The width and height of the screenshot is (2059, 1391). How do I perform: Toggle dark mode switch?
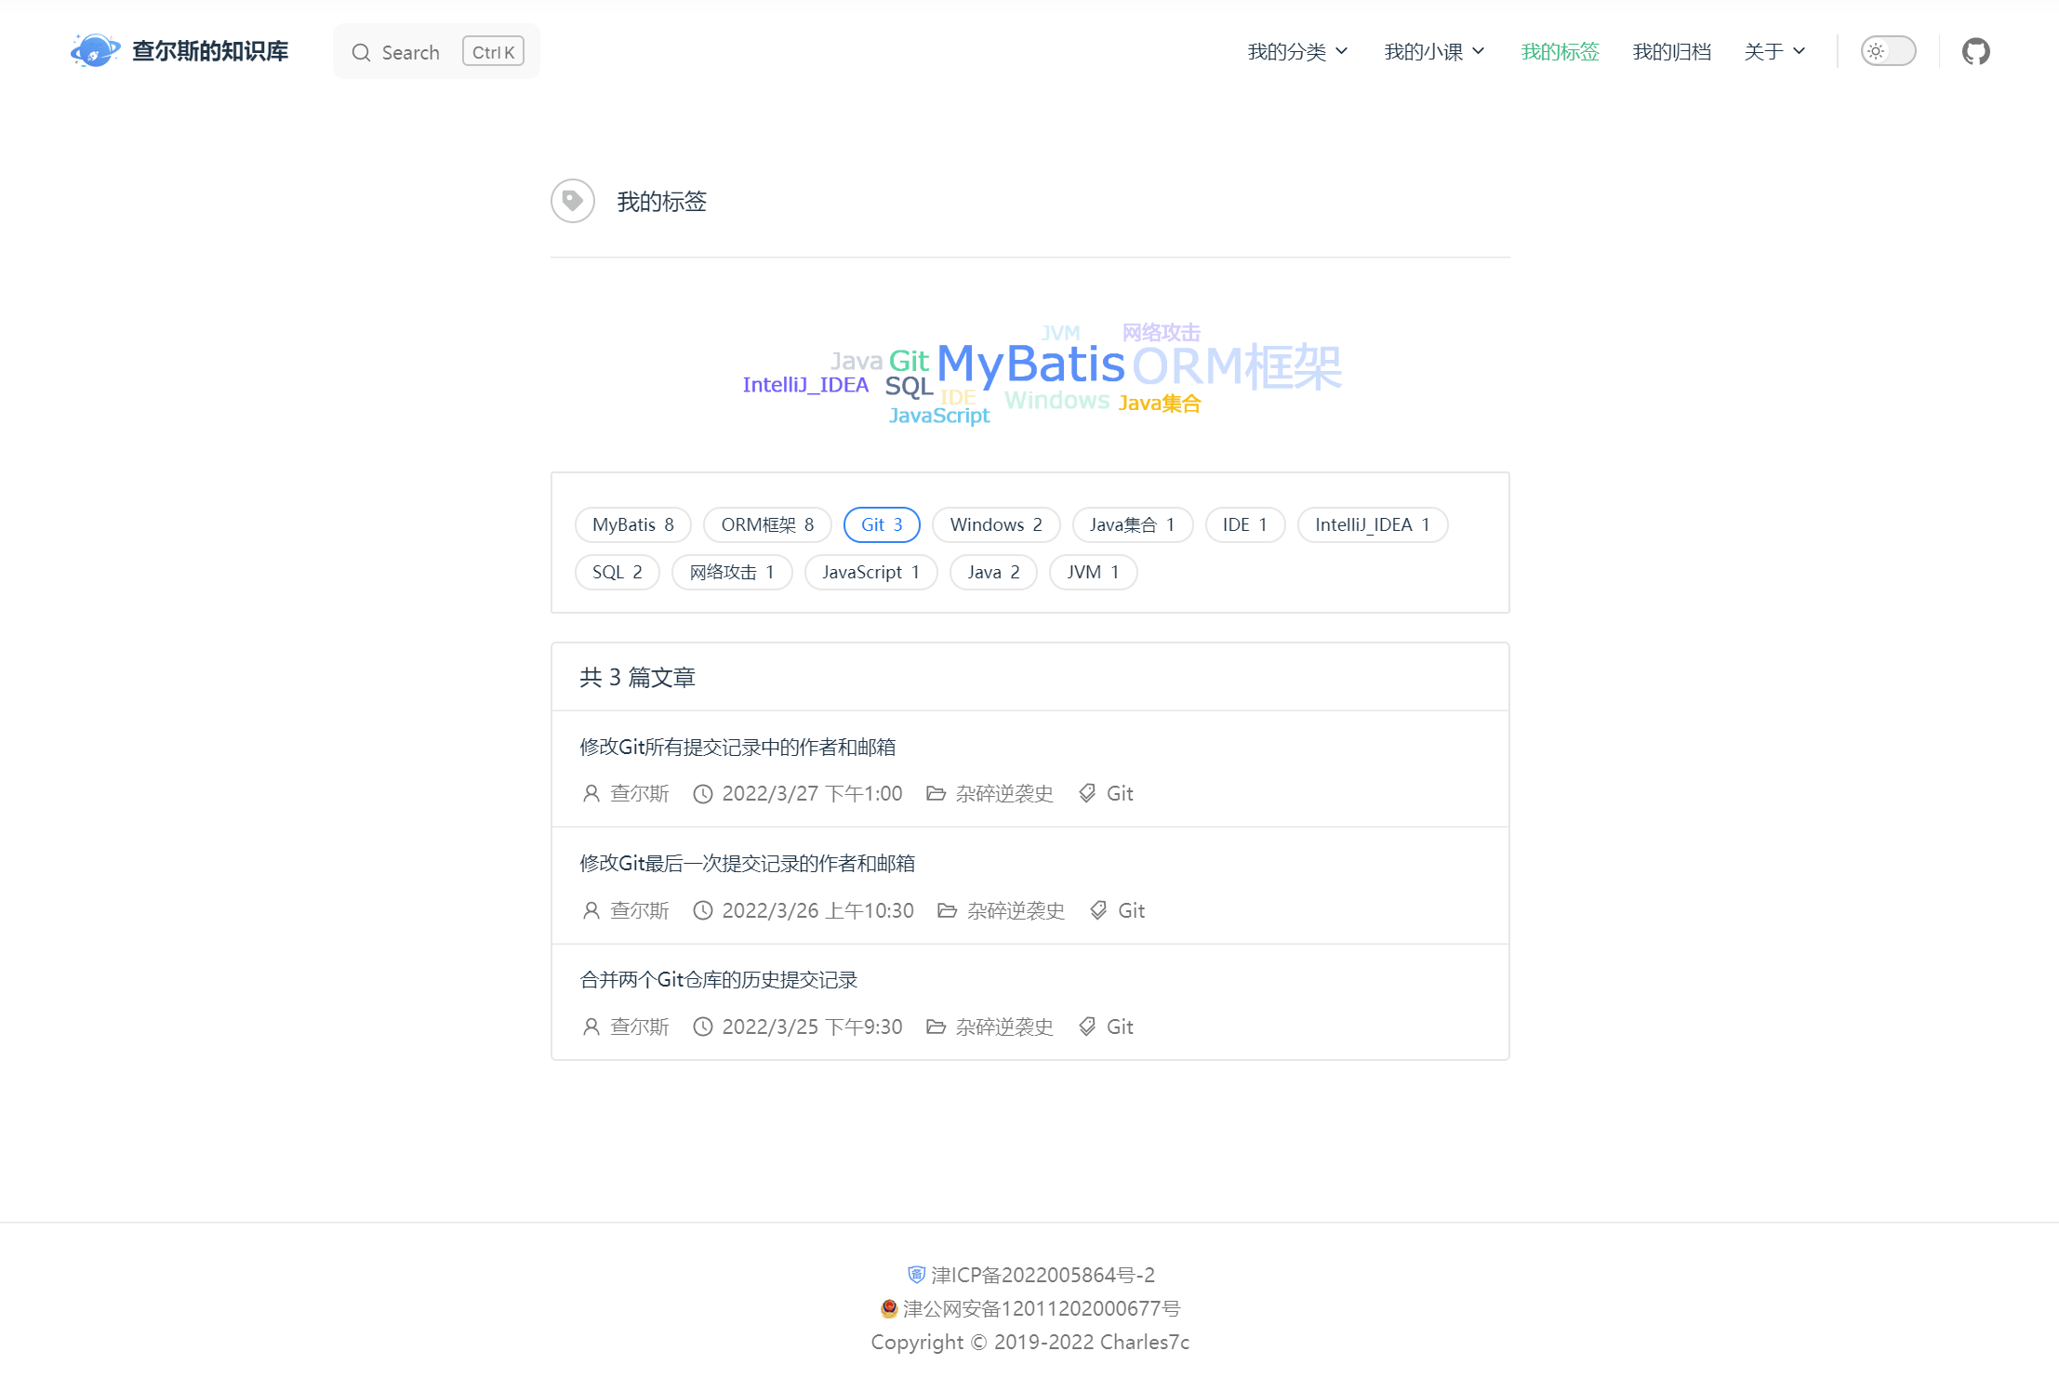click(1888, 51)
